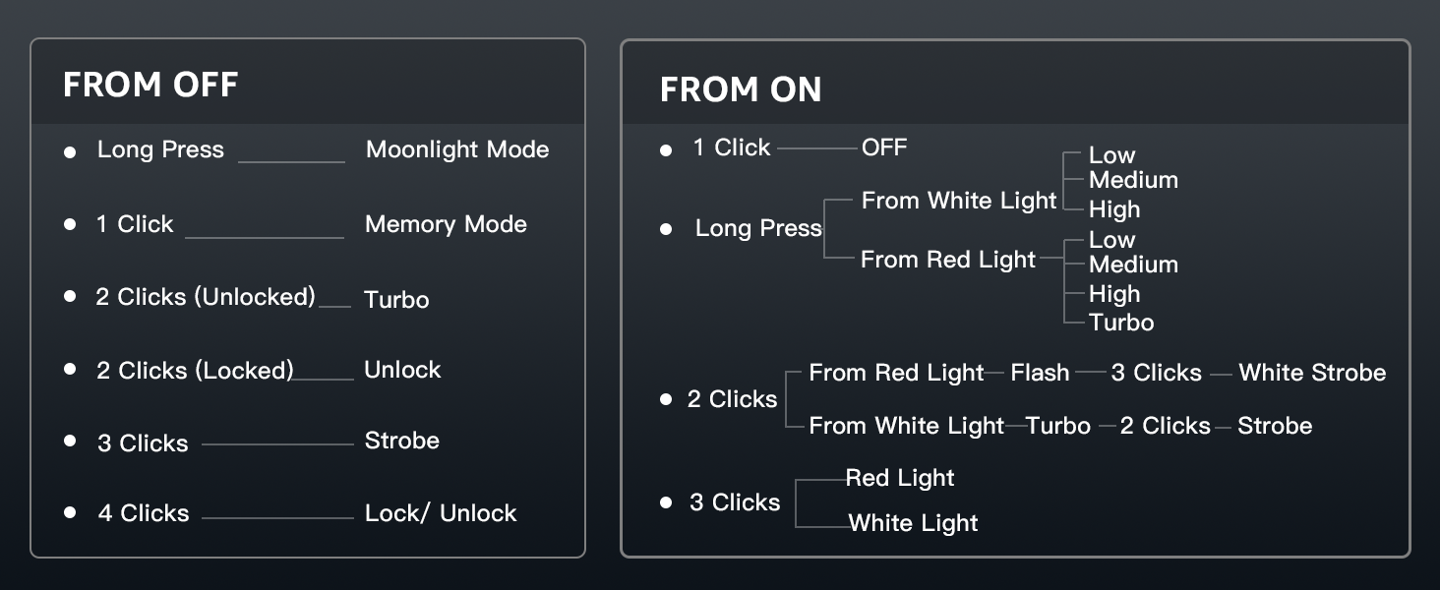Click the FROM ON heading
The height and width of the screenshot is (590, 1440).
point(741,89)
